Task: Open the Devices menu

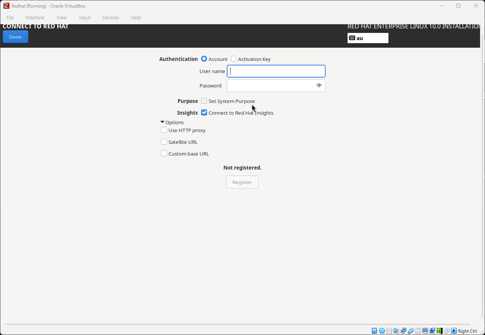Action: pos(110,17)
